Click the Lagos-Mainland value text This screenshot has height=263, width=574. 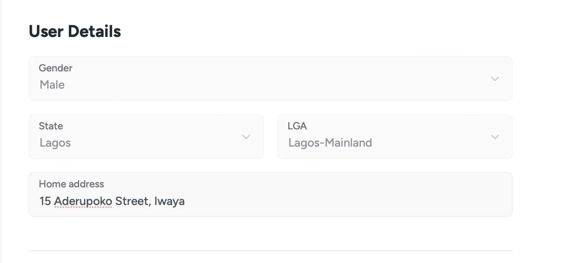coord(330,143)
